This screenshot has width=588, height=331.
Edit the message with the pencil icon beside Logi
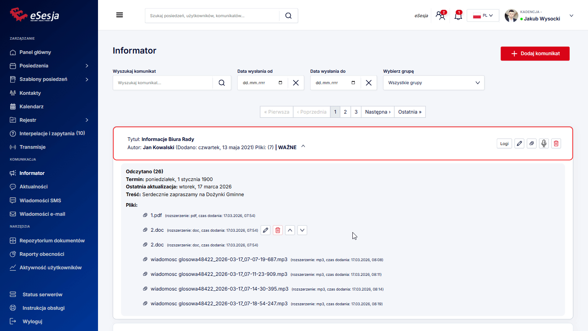519,143
